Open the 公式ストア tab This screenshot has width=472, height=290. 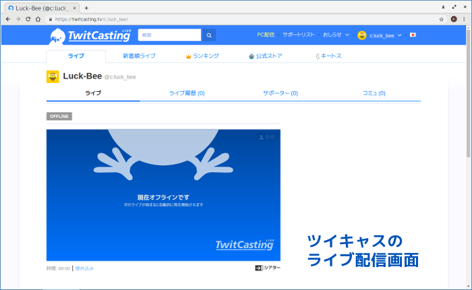click(266, 56)
